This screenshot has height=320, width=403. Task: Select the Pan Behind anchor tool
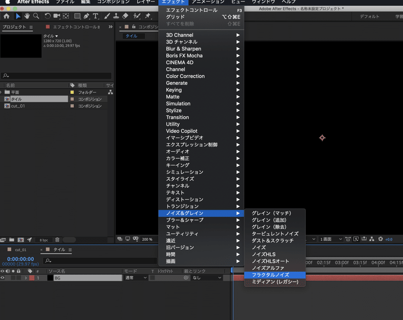[66, 16]
